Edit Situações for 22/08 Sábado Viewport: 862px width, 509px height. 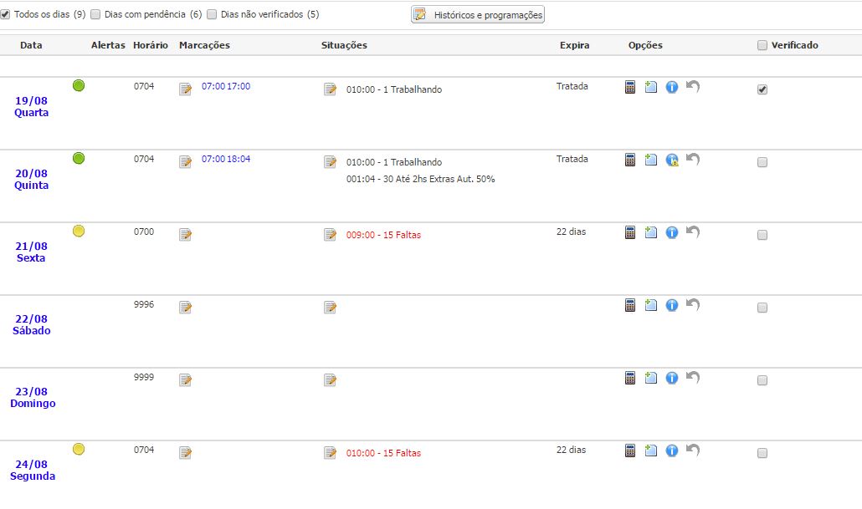[x=331, y=308]
